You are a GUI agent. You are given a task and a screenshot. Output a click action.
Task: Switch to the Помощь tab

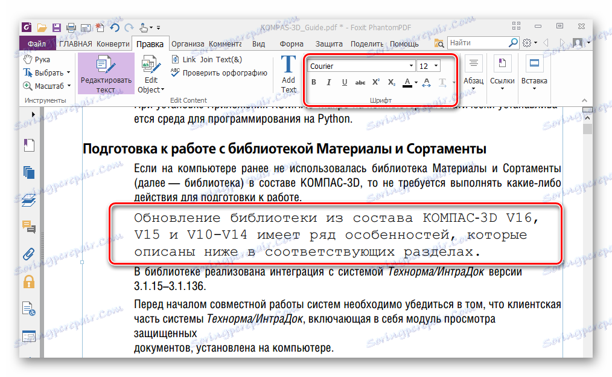[404, 43]
